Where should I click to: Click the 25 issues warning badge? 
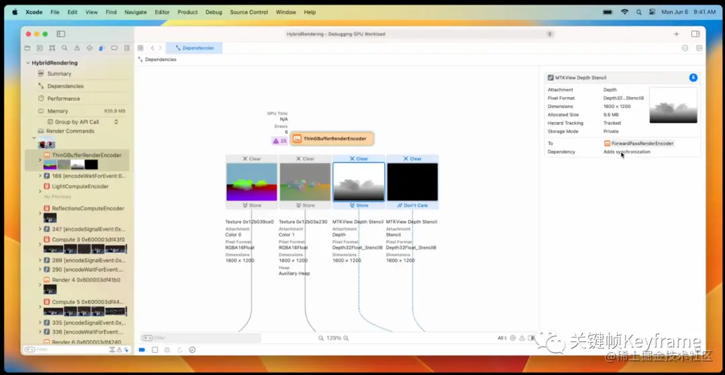tap(279, 141)
